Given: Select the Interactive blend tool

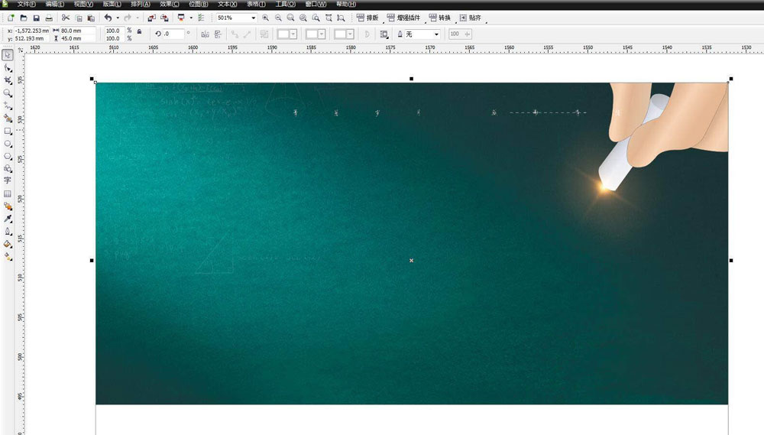Looking at the screenshot, I should (x=8, y=206).
